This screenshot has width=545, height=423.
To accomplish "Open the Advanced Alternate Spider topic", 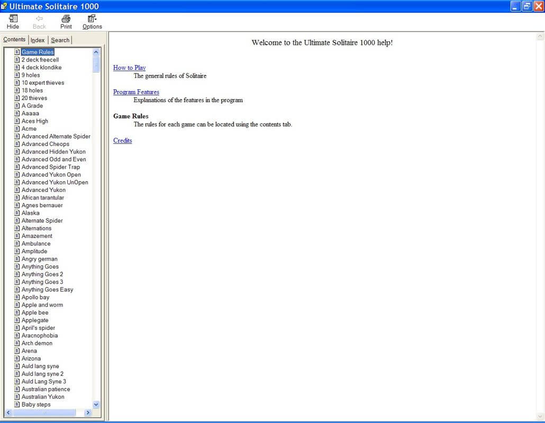I will (56, 136).
